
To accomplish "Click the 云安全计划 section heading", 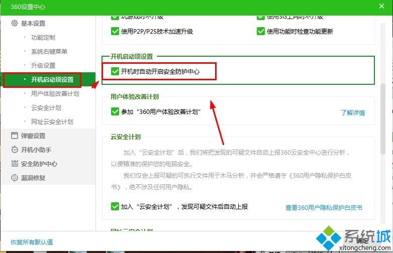I will coord(126,137).
